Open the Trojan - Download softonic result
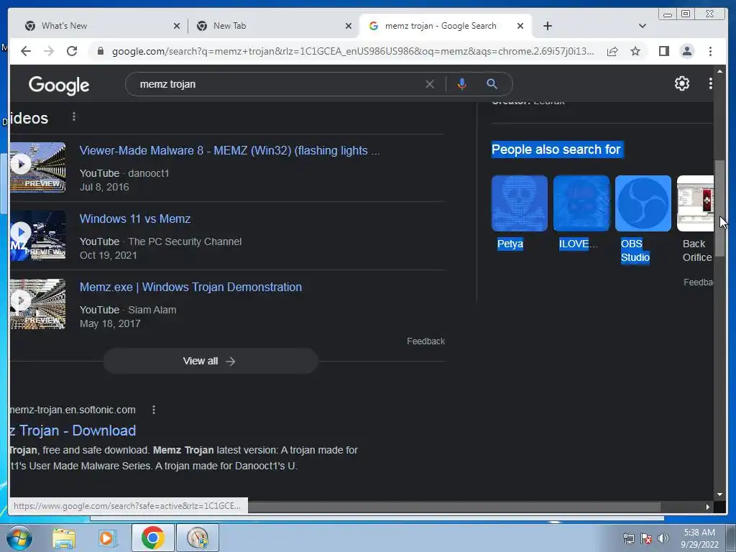This screenshot has height=552, width=736. tap(73, 431)
